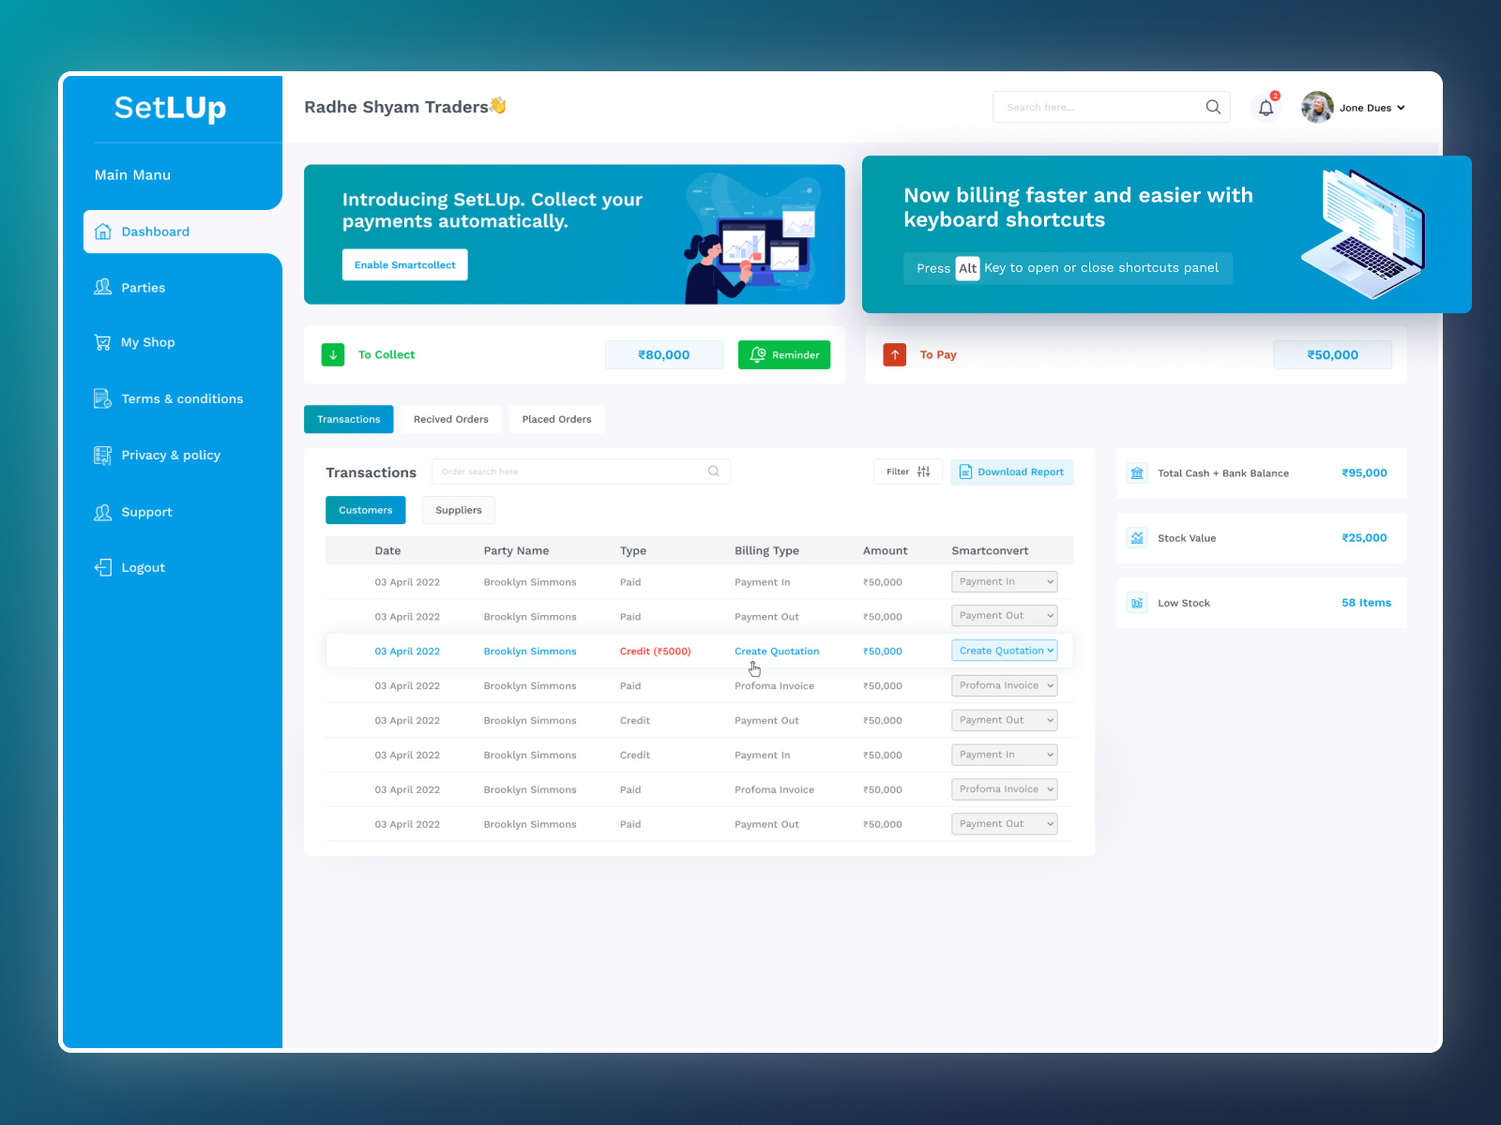
Task: Open the Dashboard from the sidebar
Action: (103, 231)
